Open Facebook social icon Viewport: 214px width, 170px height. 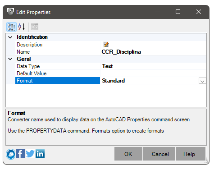(x=20, y=154)
